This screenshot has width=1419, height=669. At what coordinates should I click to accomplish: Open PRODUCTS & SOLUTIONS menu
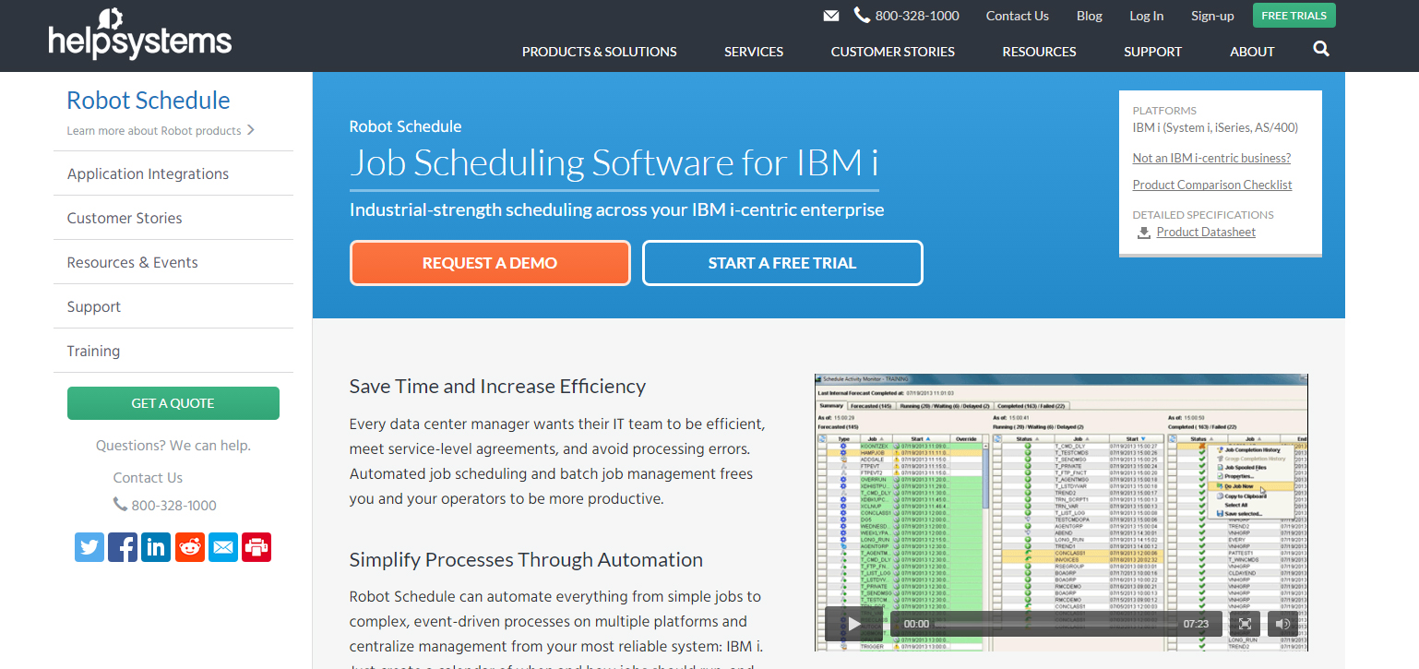coord(600,52)
